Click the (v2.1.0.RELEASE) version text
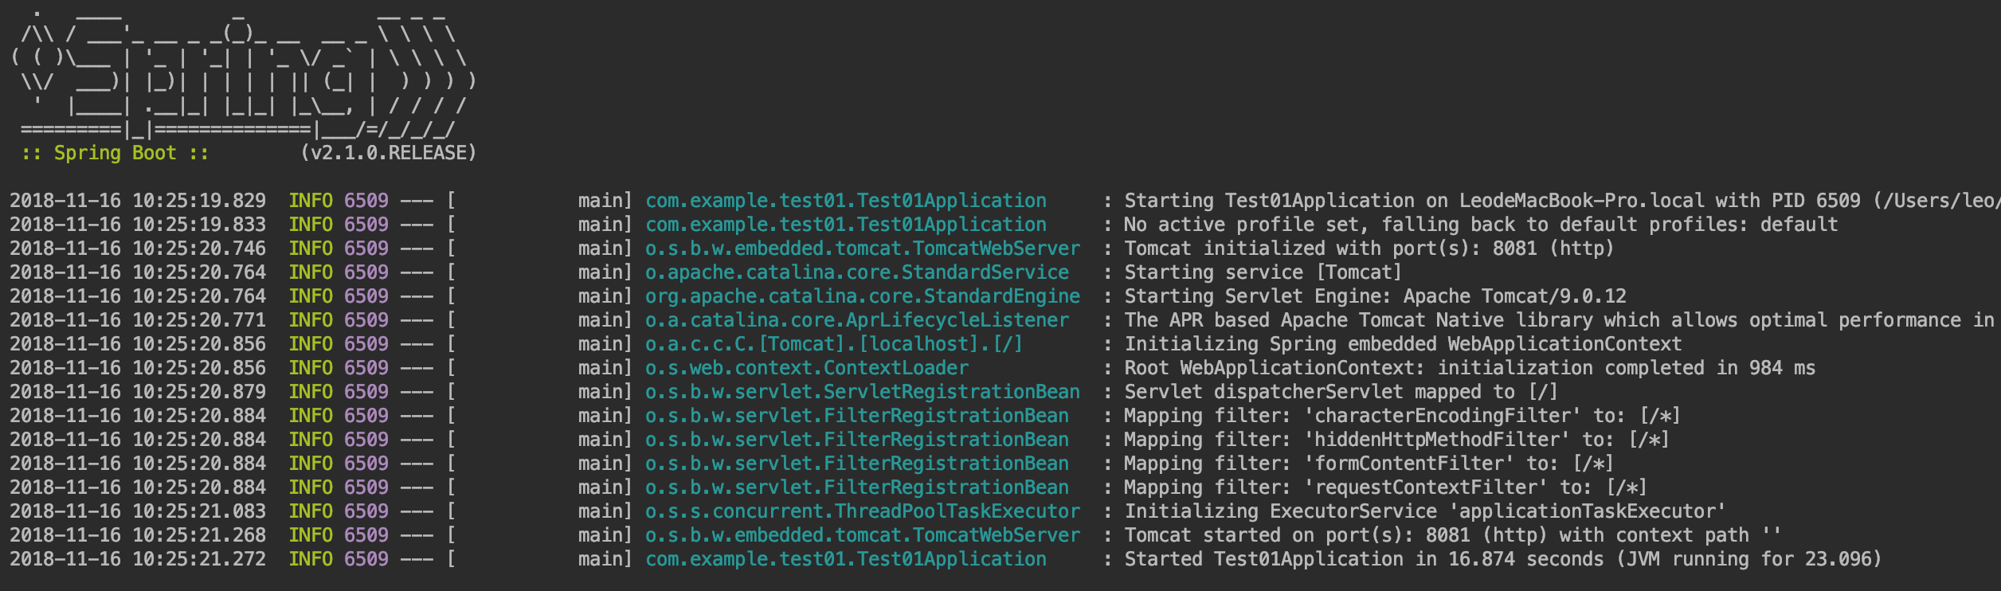 click(388, 153)
